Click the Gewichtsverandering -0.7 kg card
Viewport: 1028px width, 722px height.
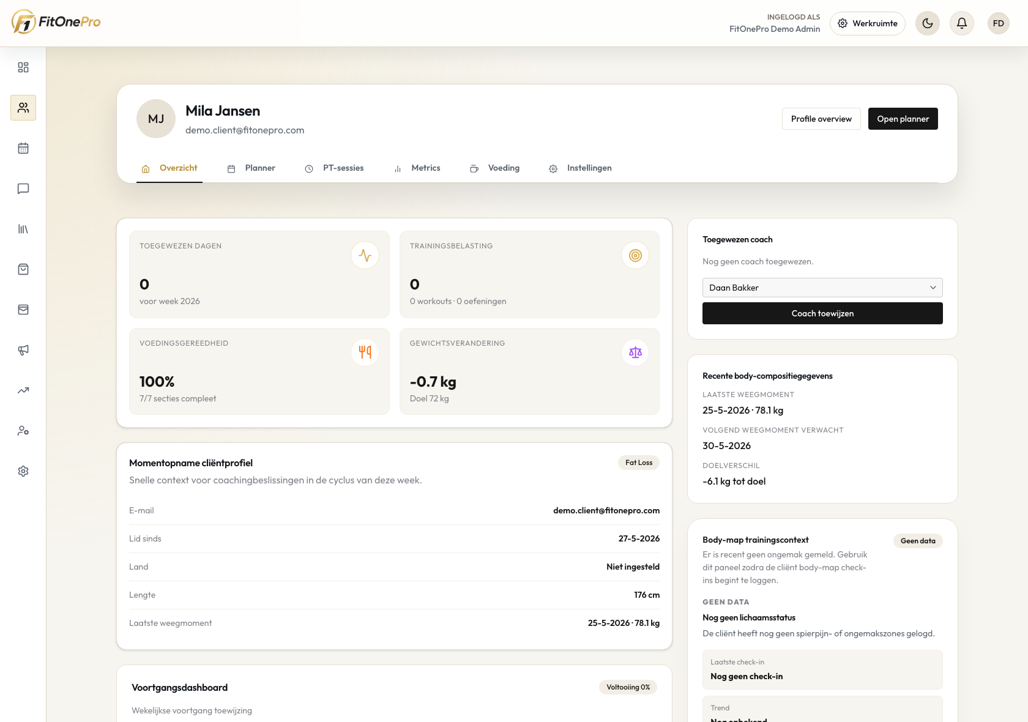[529, 371]
